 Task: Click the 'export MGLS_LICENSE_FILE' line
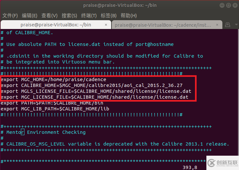96,91
